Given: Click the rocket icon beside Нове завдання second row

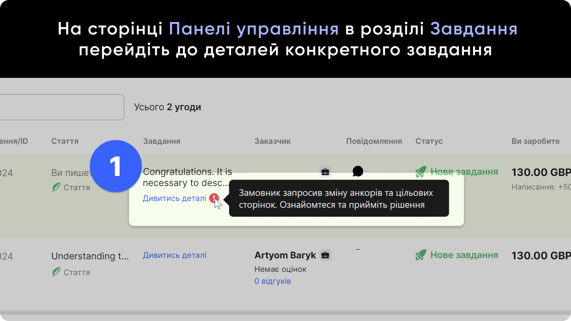Looking at the screenshot, I should point(420,255).
